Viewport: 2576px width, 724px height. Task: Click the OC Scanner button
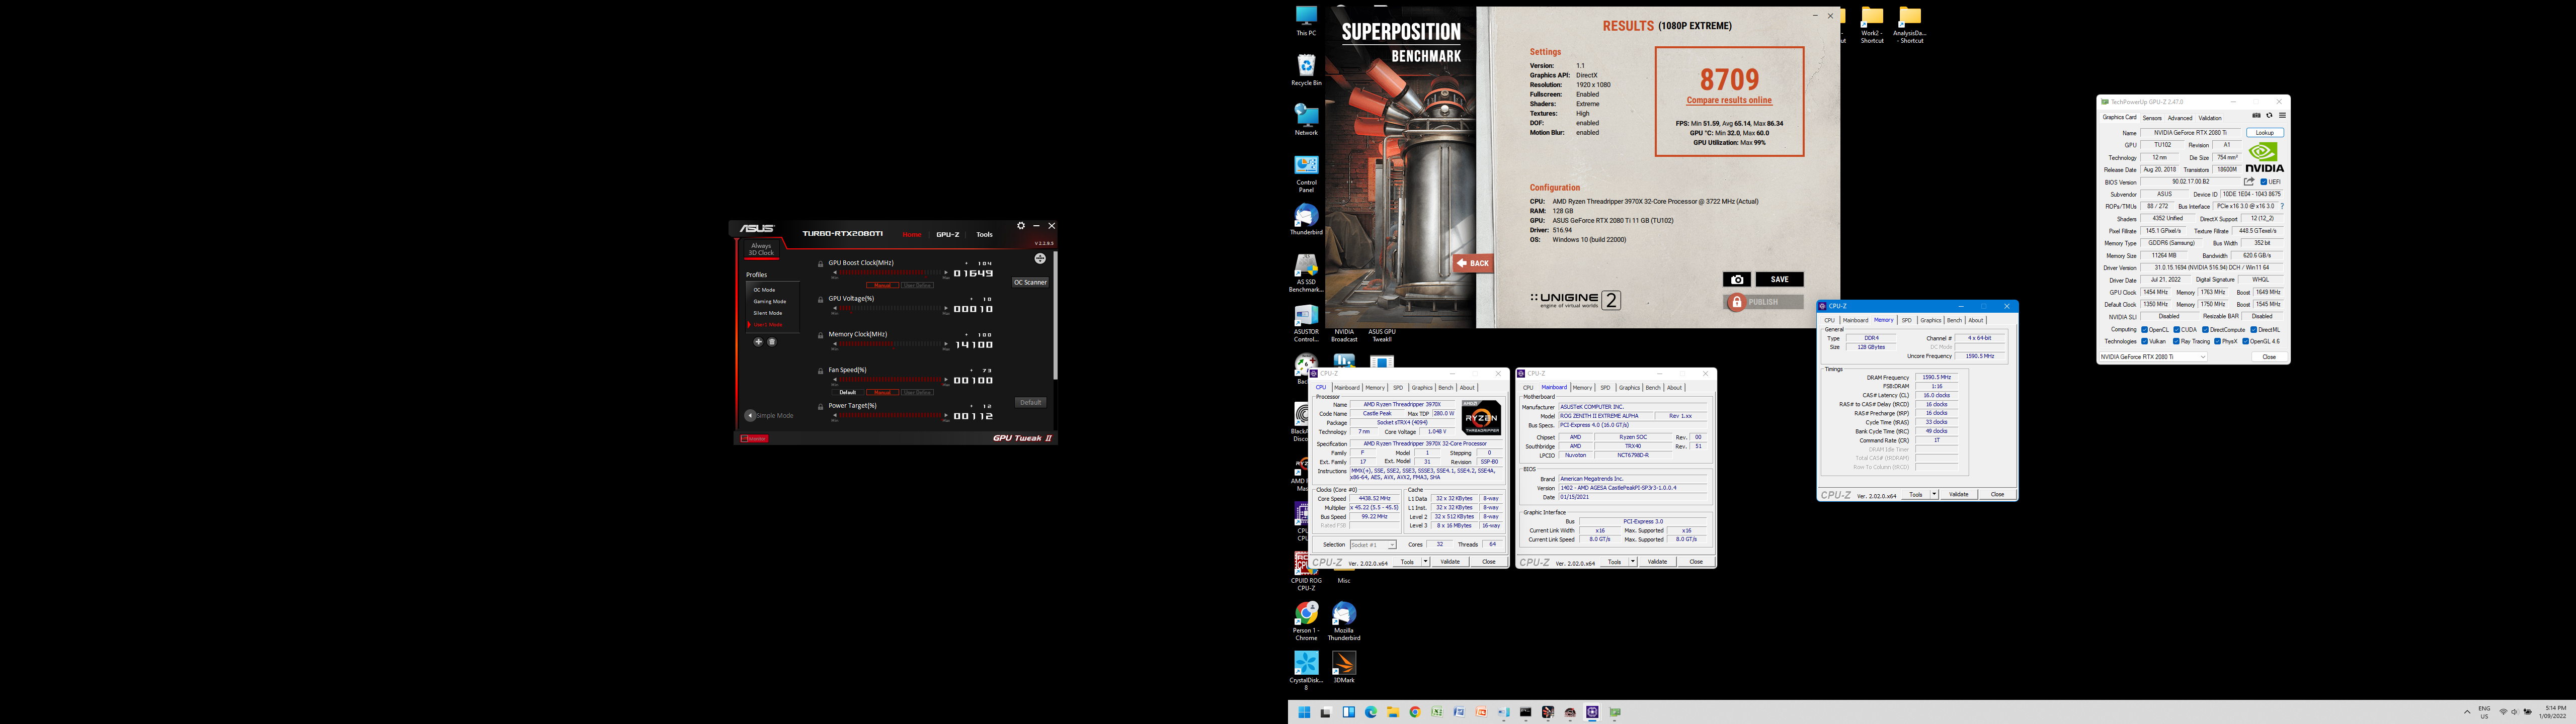(1030, 282)
